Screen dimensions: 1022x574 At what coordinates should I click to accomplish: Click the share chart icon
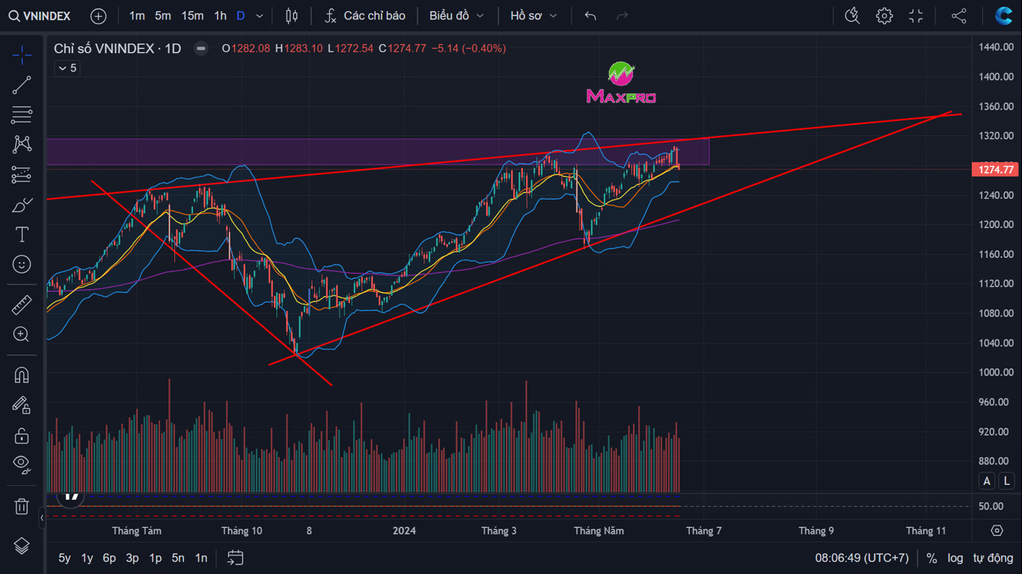coord(959,16)
